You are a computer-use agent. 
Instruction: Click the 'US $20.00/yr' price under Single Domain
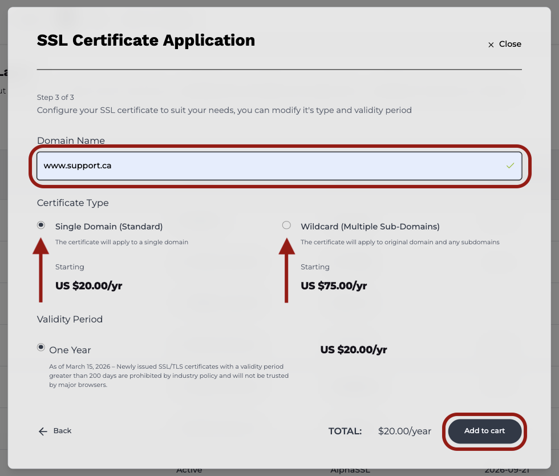pyautogui.click(x=89, y=286)
